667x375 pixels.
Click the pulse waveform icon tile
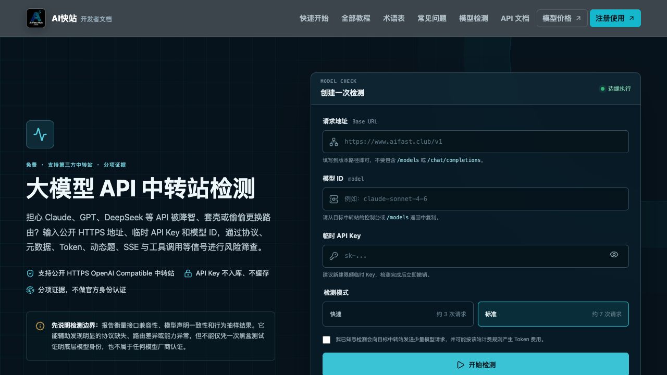coord(40,134)
